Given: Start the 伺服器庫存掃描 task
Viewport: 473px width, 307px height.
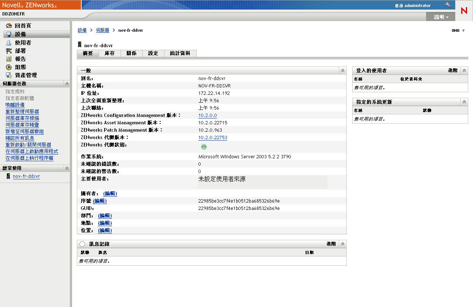Looking at the screenshot, I should tap(22, 118).
